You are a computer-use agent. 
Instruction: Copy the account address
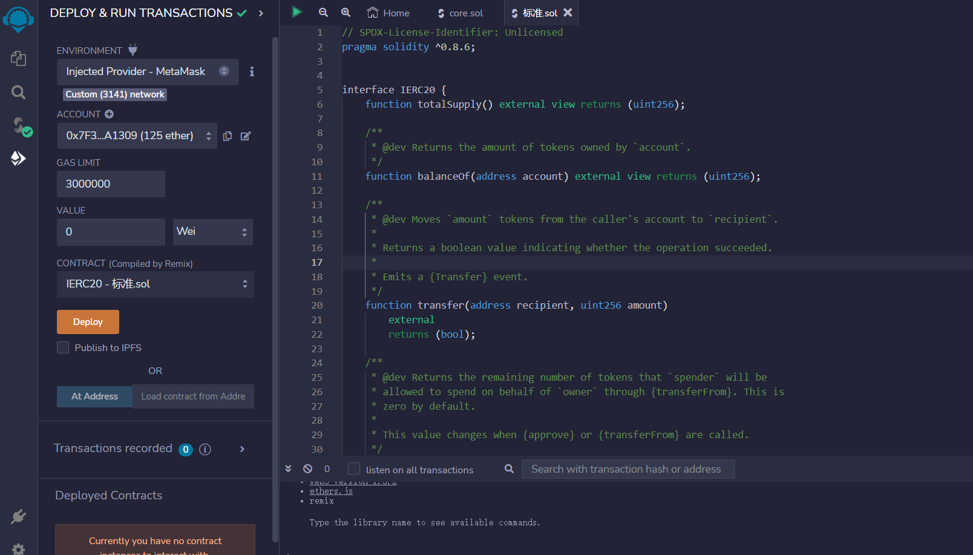click(227, 136)
